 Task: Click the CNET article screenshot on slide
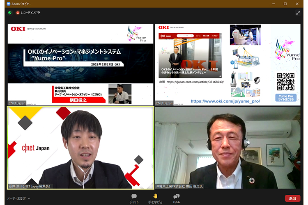190,56
